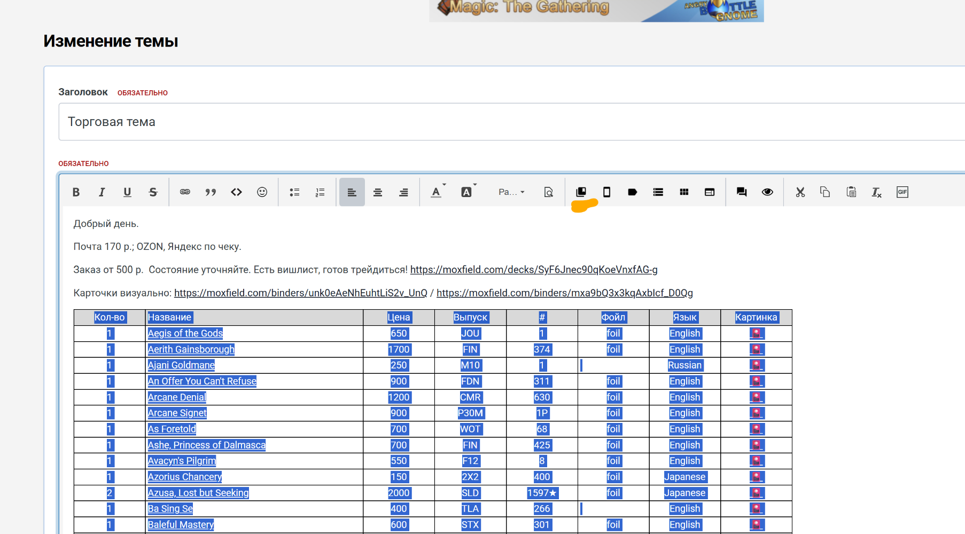Toggle italic text style
This screenshot has height=534, width=965.
[x=102, y=192]
